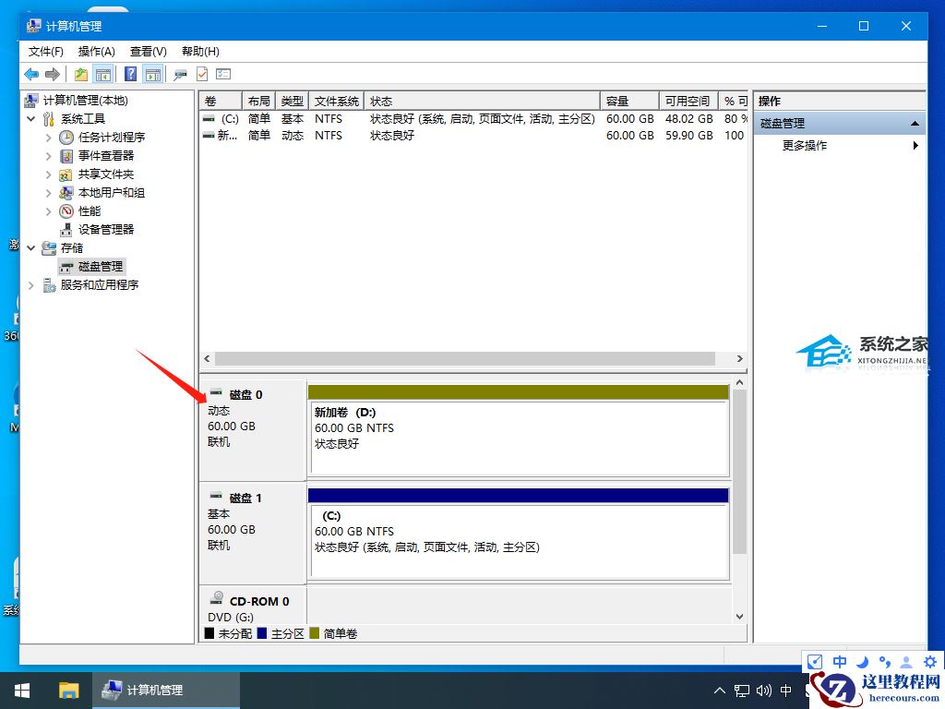This screenshot has width=945, height=709.
Task: Click the Back arrow toolbar icon
Action: pos(31,74)
